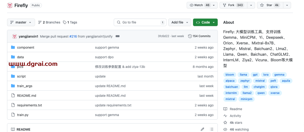Select the internlm topic tag
Image resolution: width=304 pixels, height=132 pixels.
tap(231, 93)
